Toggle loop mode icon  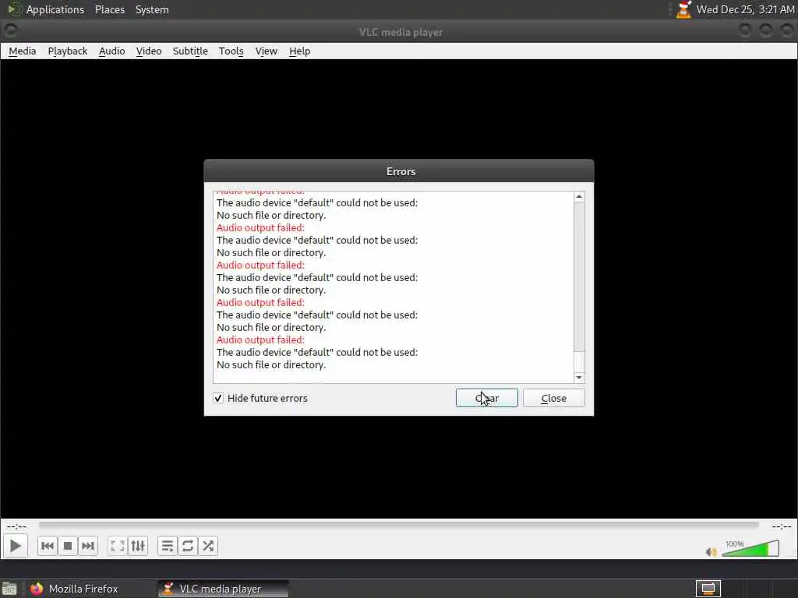tap(188, 546)
